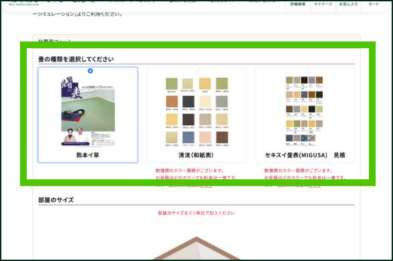This screenshot has width=393, height=261.
Task: Click the 部屋のサイズ heading
Action: [x=56, y=200]
